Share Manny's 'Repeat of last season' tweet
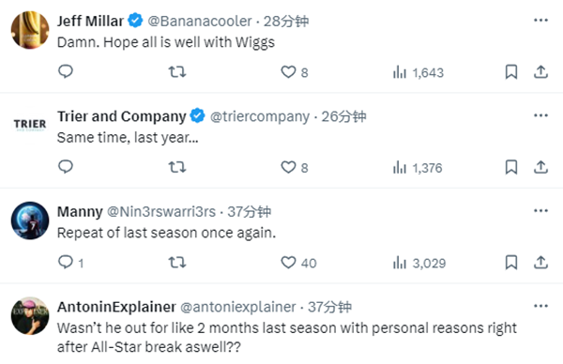 click(540, 263)
